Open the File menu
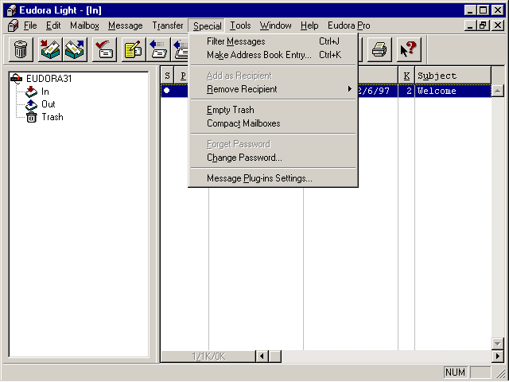Viewport: 509px width, 382px height. pyautogui.click(x=30, y=25)
